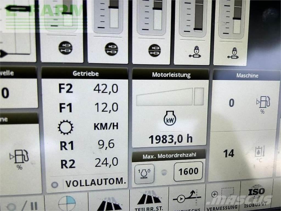This screenshot has height=211, width=281.
Task: Toggle the indicator left of 1600
Action: (164, 173)
